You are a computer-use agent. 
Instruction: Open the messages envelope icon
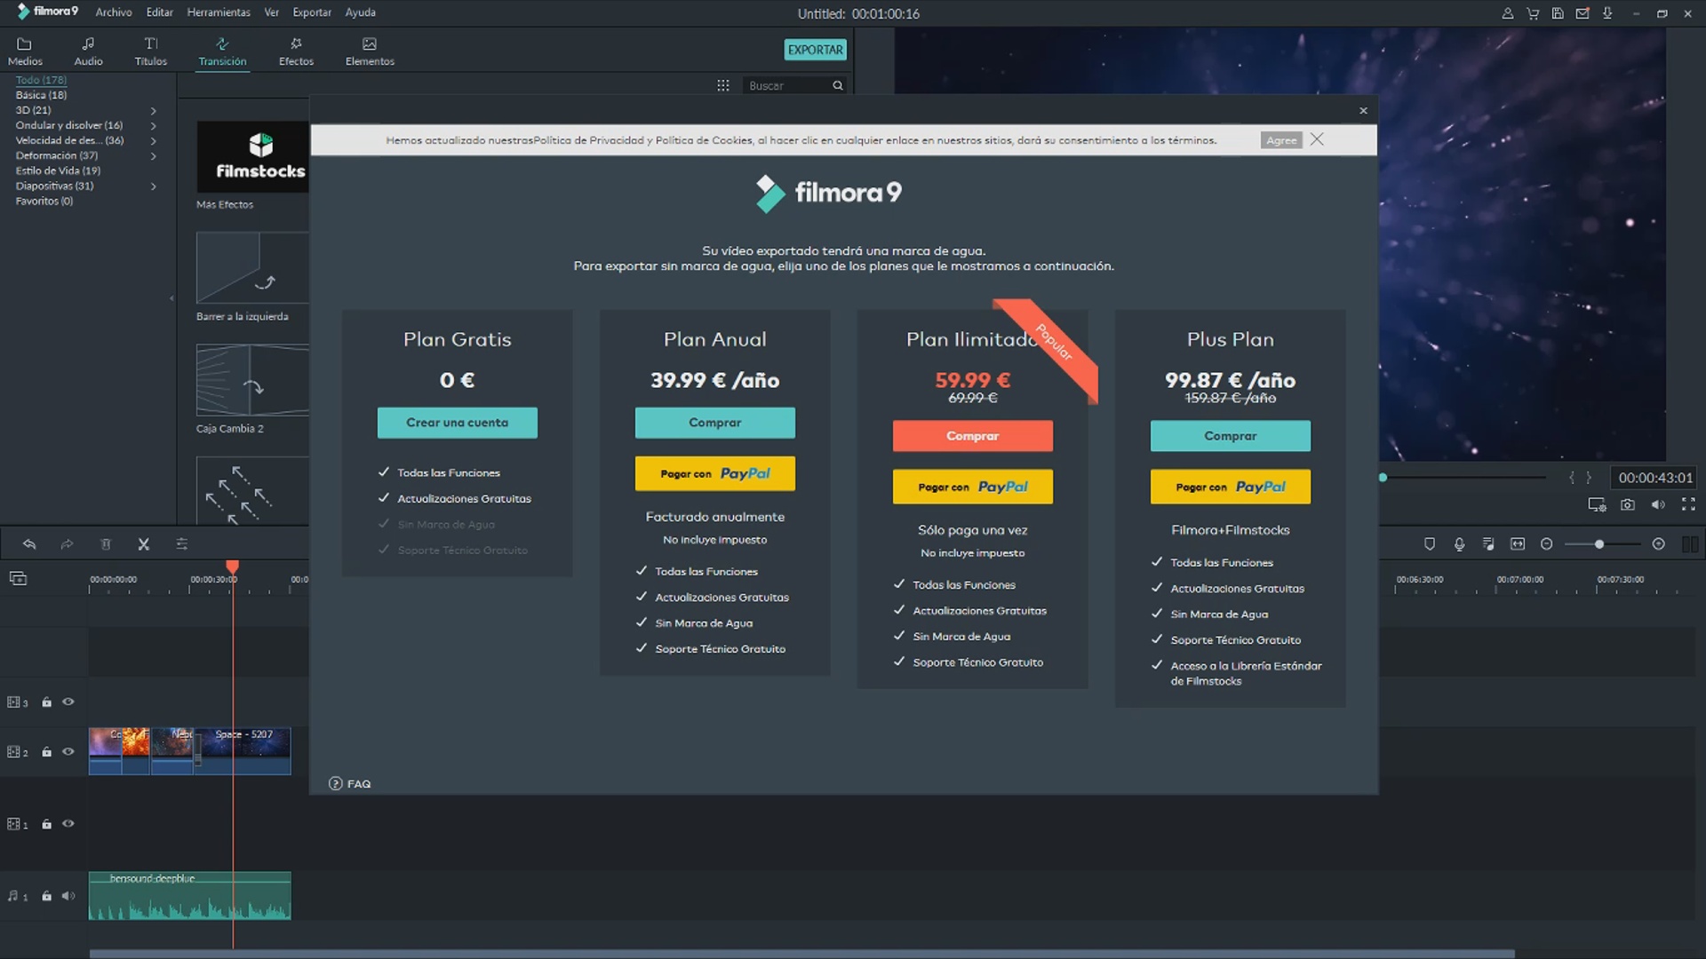click(x=1582, y=13)
